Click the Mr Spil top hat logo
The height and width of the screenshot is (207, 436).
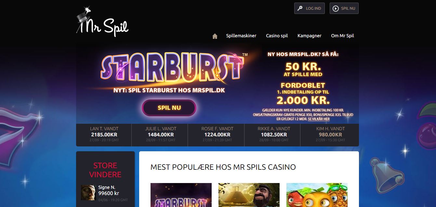tap(102, 21)
